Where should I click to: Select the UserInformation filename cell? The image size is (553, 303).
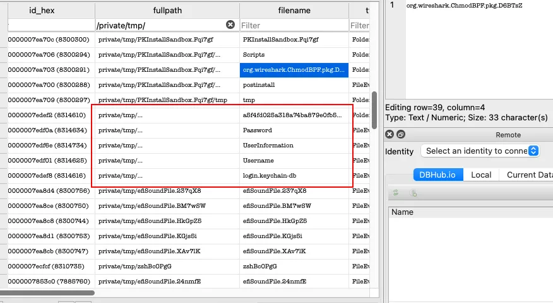pyautogui.click(x=294, y=146)
